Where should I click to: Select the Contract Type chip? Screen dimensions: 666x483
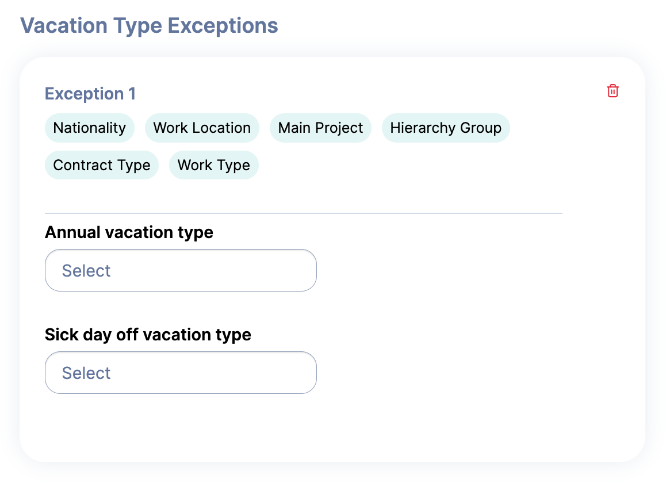coord(102,165)
